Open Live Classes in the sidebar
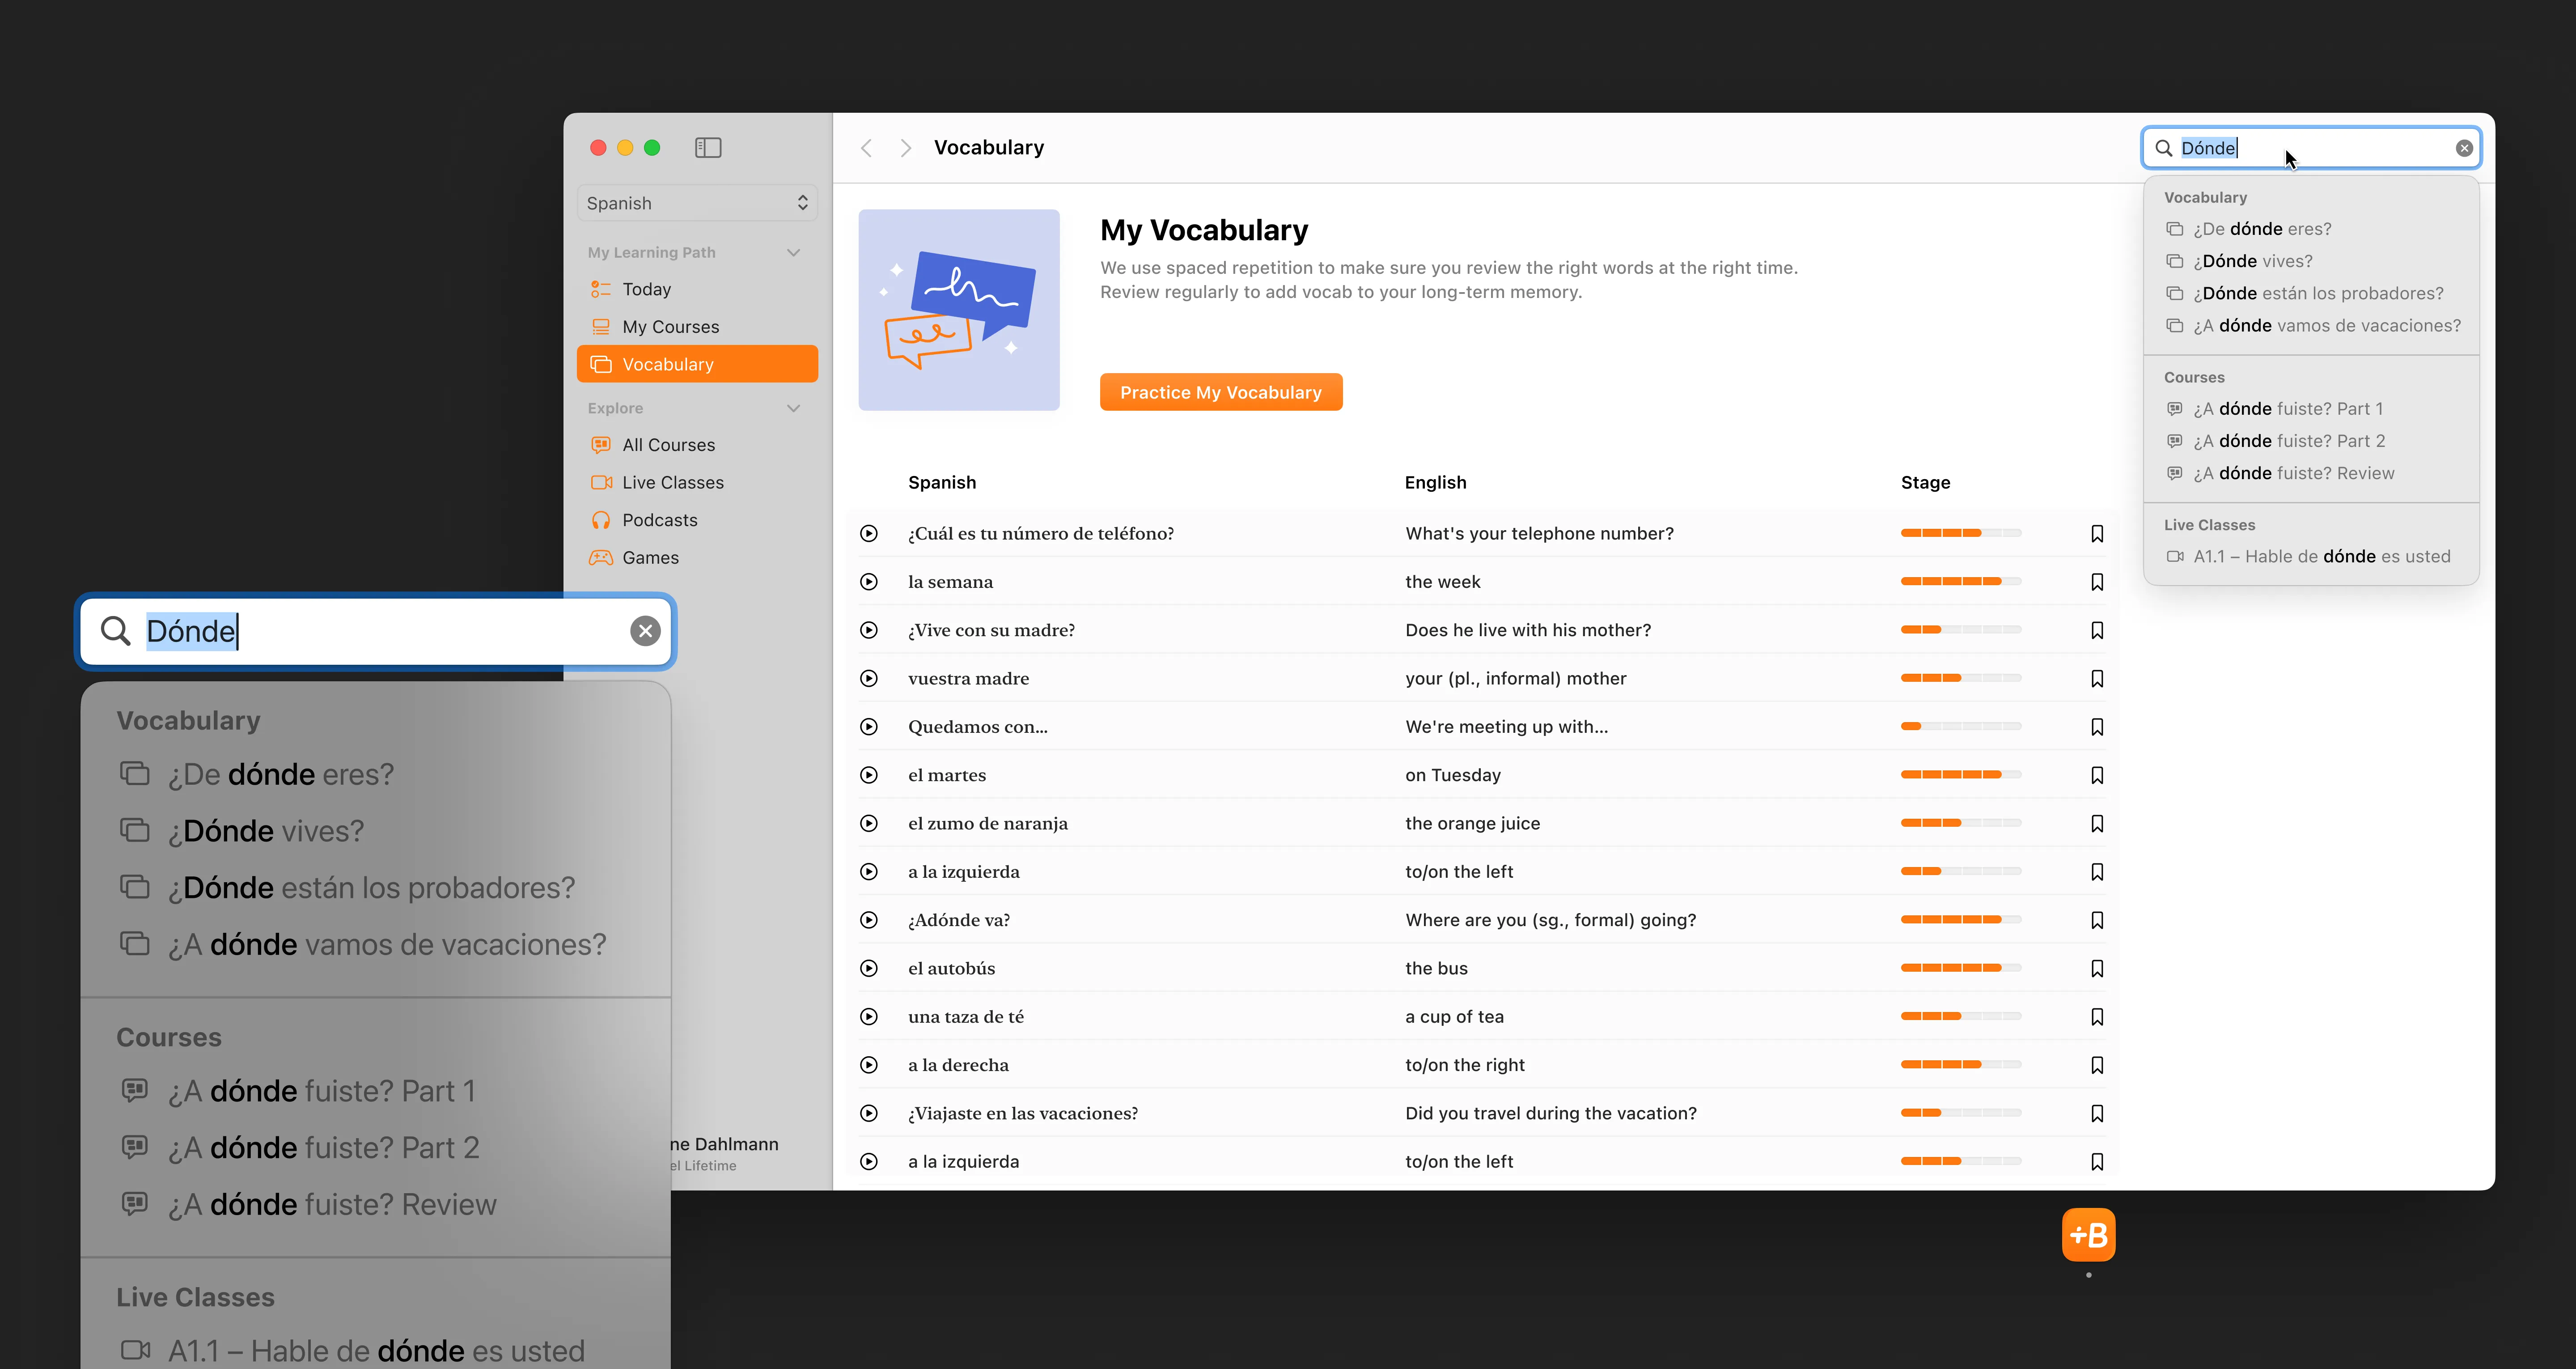 pyautogui.click(x=697, y=482)
